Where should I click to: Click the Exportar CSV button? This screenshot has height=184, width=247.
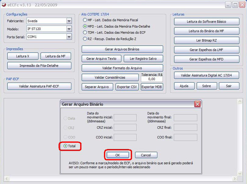point(127,87)
